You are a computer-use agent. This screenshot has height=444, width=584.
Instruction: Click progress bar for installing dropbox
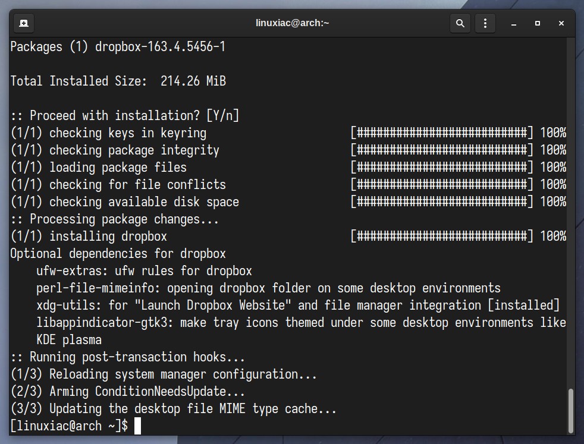[x=442, y=237]
